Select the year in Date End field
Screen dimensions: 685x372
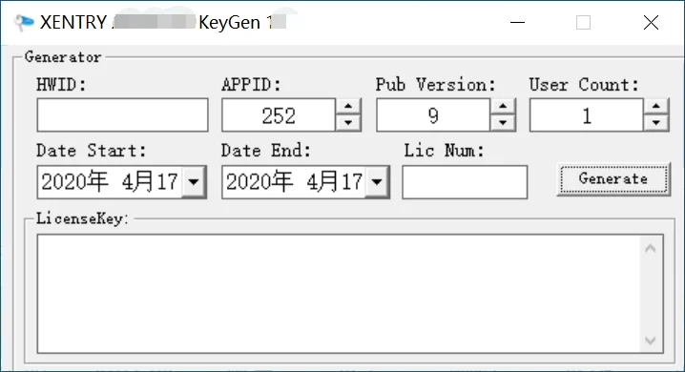[259, 181]
